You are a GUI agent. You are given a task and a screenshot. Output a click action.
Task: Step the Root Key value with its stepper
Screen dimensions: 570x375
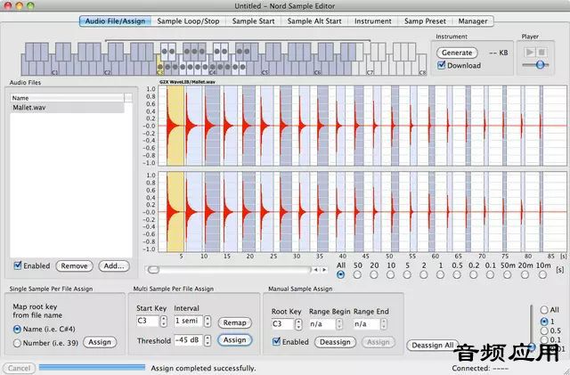pyautogui.click(x=298, y=324)
